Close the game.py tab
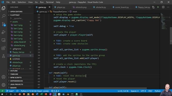Image resolution: width=172 pixels, height=96 pixels. click(x=49, y=7)
